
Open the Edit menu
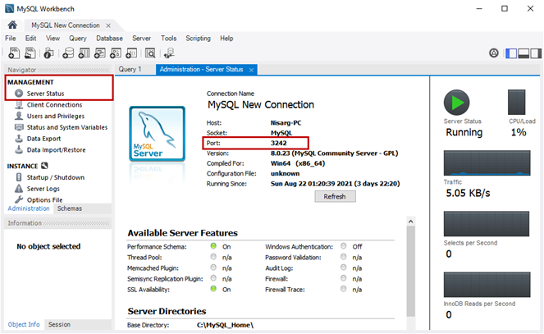(x=30, y=38)
